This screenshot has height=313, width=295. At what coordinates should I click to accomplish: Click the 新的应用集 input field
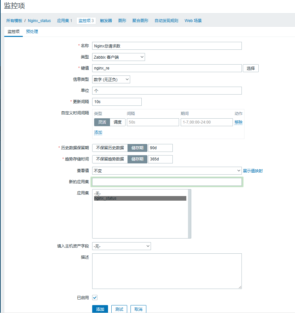pyautogui.click(x=167, y=182)
